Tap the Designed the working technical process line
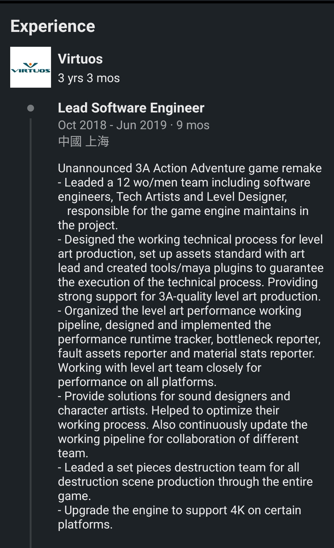The width and height of the screenshot is (334, 548). pos(191,239)
